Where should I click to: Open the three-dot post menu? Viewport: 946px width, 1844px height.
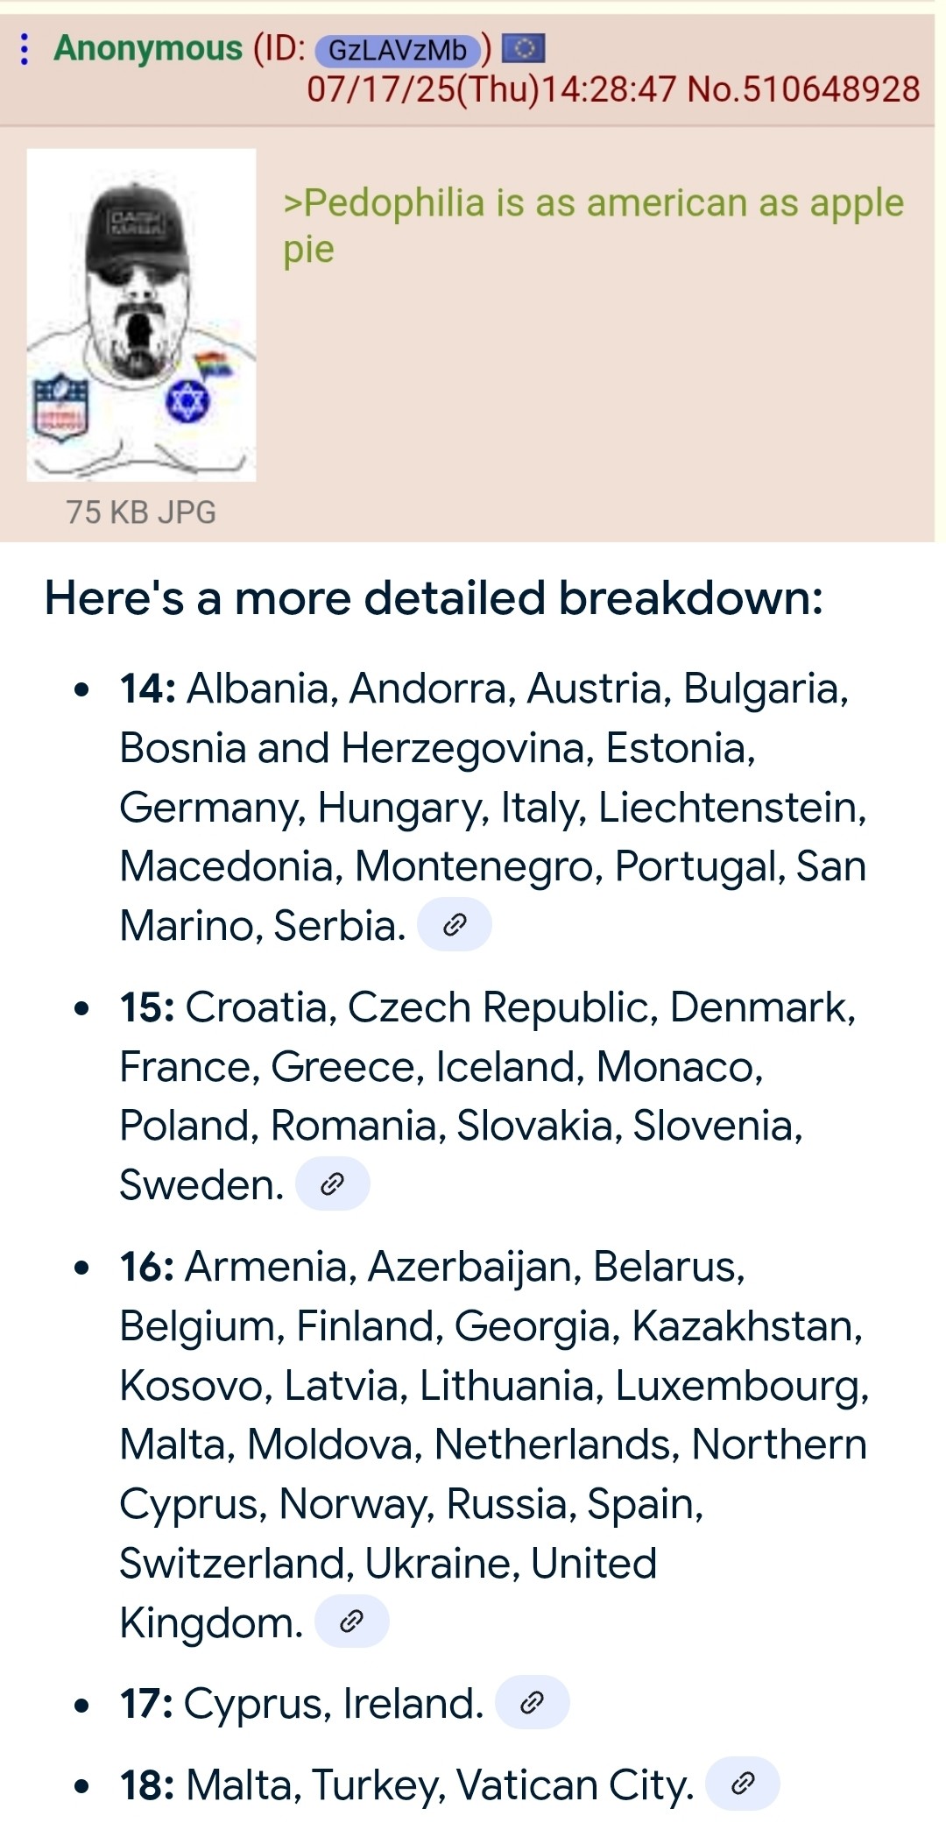[x=25, y=49]
